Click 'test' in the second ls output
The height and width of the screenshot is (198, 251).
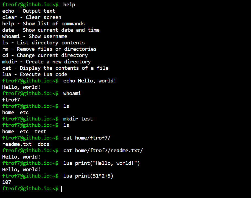point(40,132)
